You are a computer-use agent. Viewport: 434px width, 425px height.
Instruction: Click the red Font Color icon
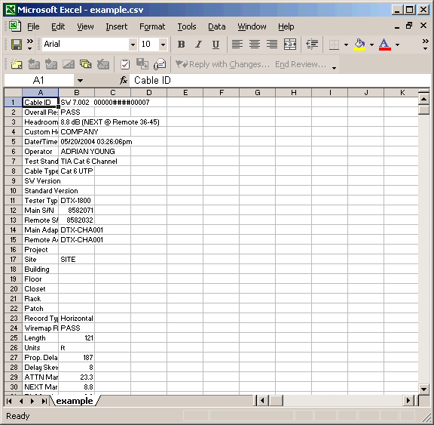pyautogui.click(x=385, y=45)
